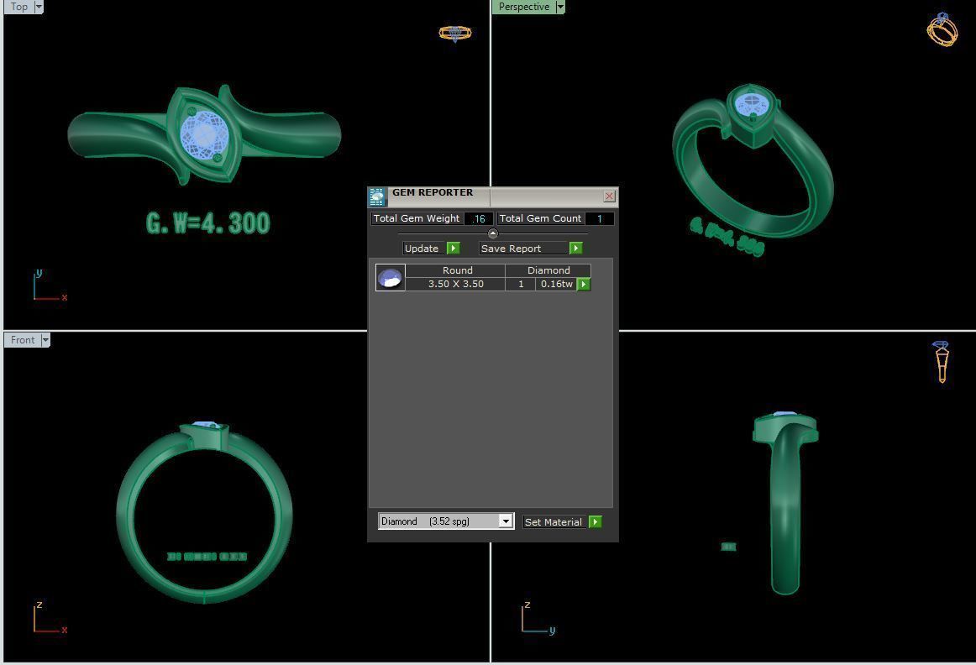This screenshot has width=976, height=665.
Task: Click the green arrow beside 0.16tw
Action: pos(584,285)
